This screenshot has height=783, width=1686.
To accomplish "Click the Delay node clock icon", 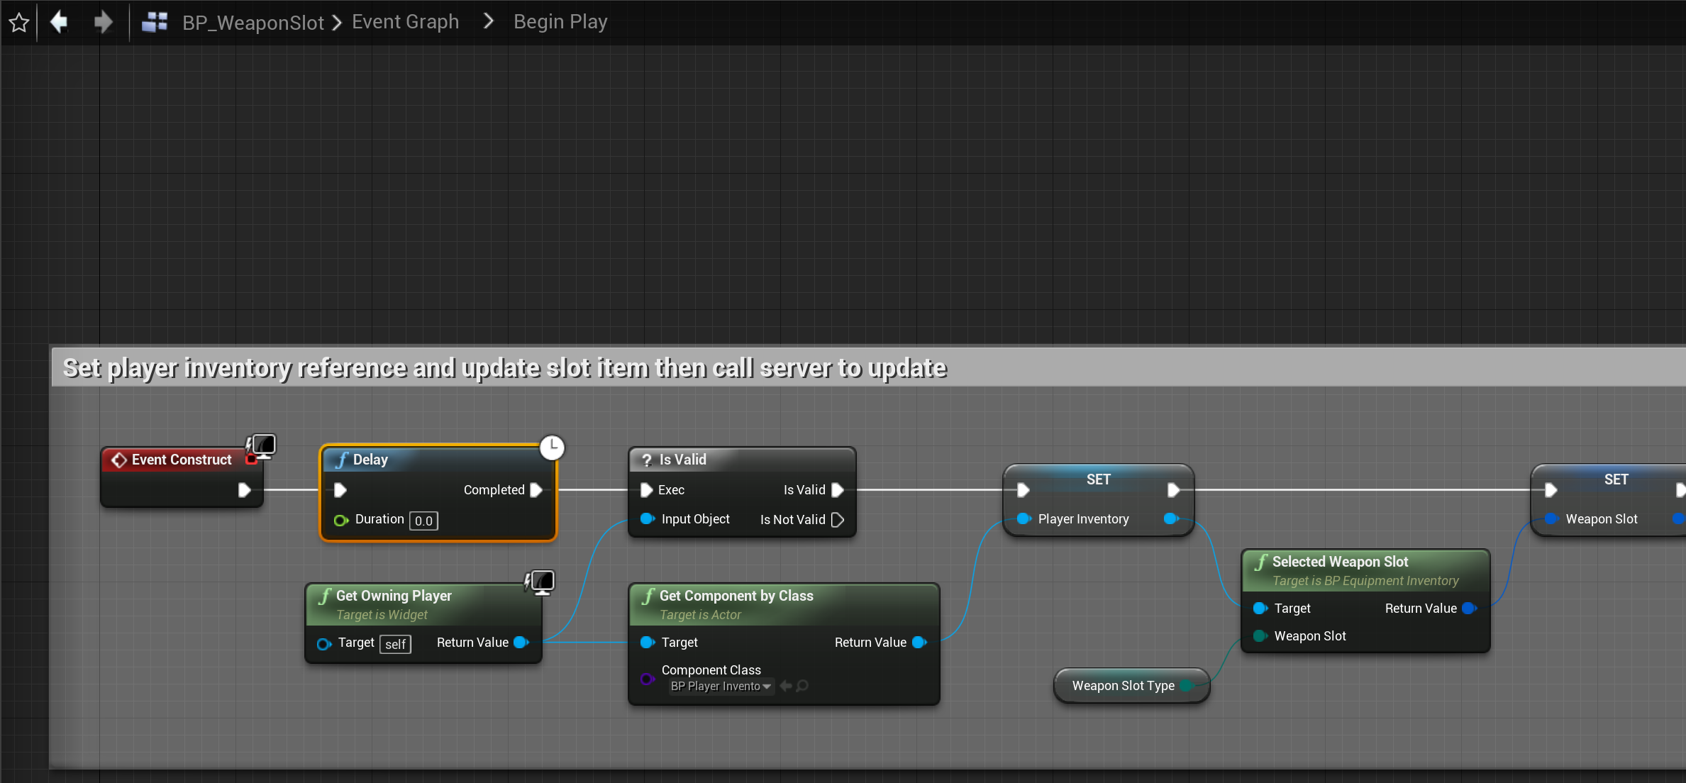I will point(552,448).
